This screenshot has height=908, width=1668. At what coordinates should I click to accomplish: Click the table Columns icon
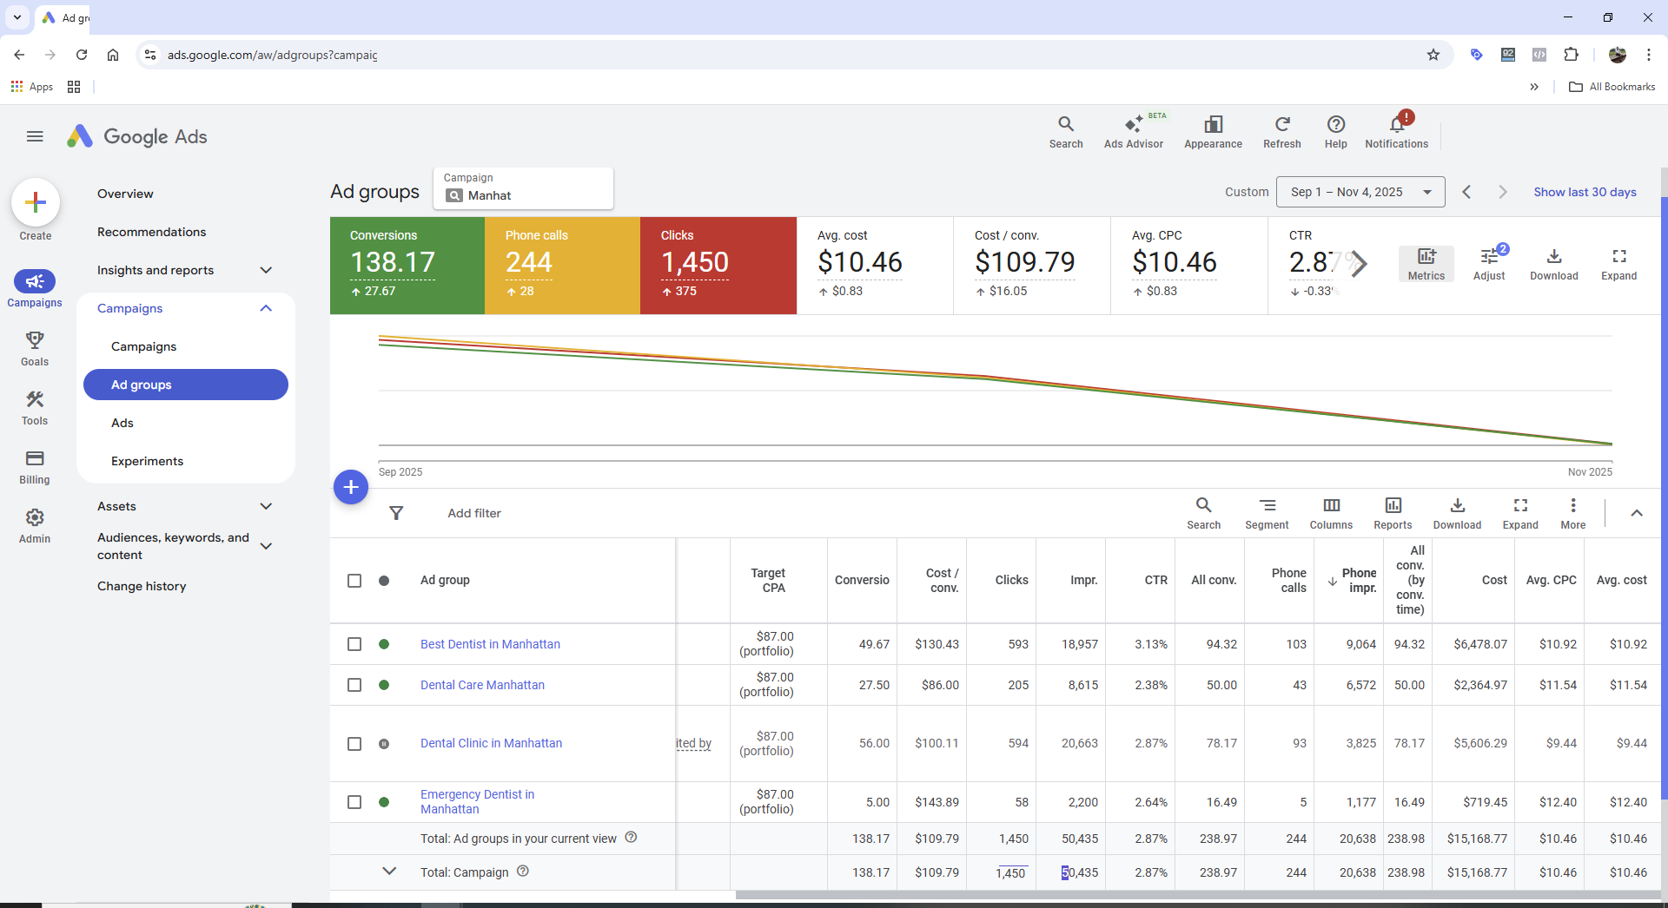click(1331, 513)
